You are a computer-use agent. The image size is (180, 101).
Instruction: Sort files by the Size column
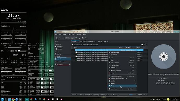click(x=122, y=48)
